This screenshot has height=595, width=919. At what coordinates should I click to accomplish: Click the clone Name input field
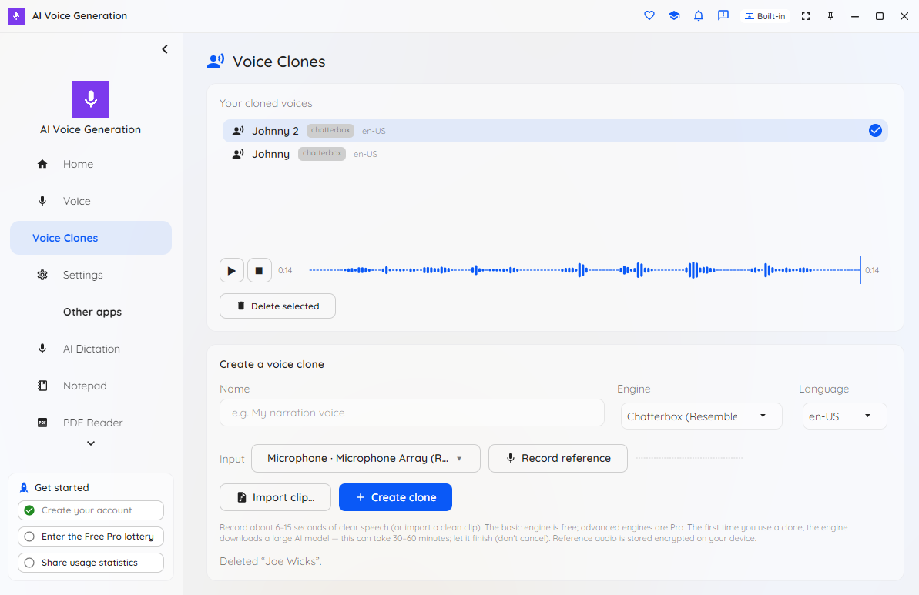point(412,413)
